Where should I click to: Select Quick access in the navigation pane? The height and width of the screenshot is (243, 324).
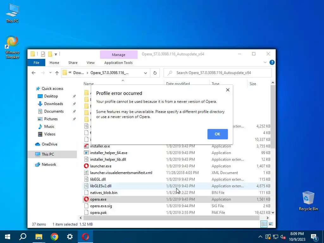(x=52, y=89)
